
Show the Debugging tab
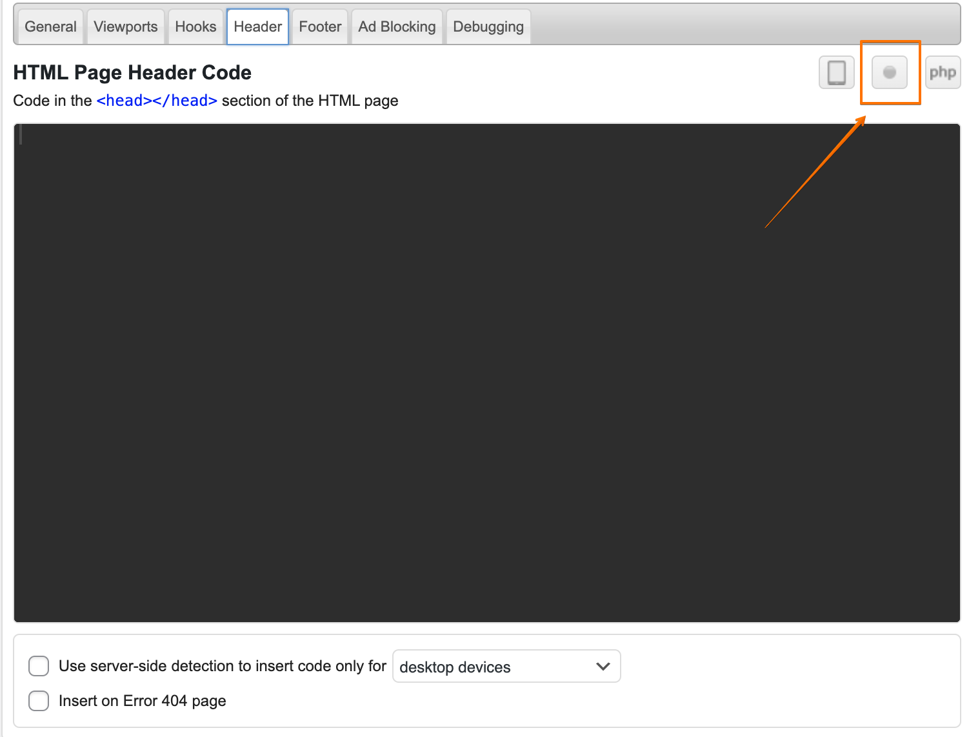pos(488,26)
